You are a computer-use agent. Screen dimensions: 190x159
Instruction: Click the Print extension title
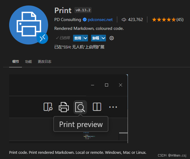pyautogui.click(x=63, y=10)
